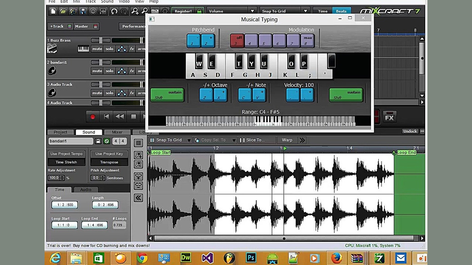
Task: Click the Register! button
Action: coord(183,11)
